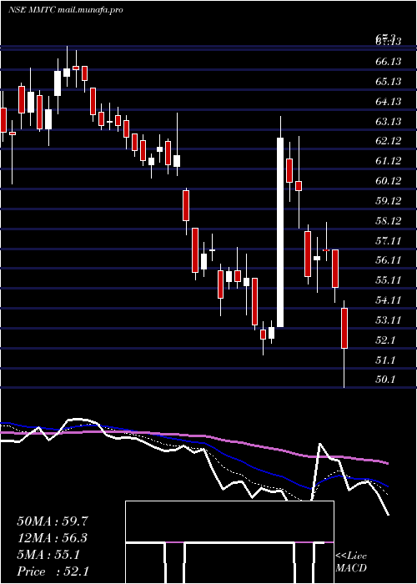Click the 57.11 price axis label

(x=389, y=241)
